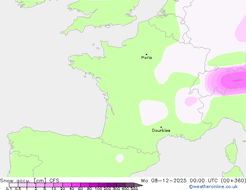
Task: Click the legend value label 100
Action: (x=99, y=188)
